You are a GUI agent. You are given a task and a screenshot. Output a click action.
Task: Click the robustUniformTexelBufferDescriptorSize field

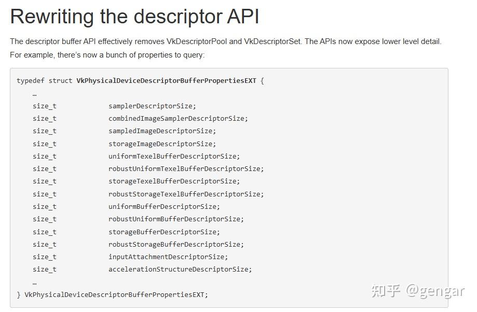186,168
